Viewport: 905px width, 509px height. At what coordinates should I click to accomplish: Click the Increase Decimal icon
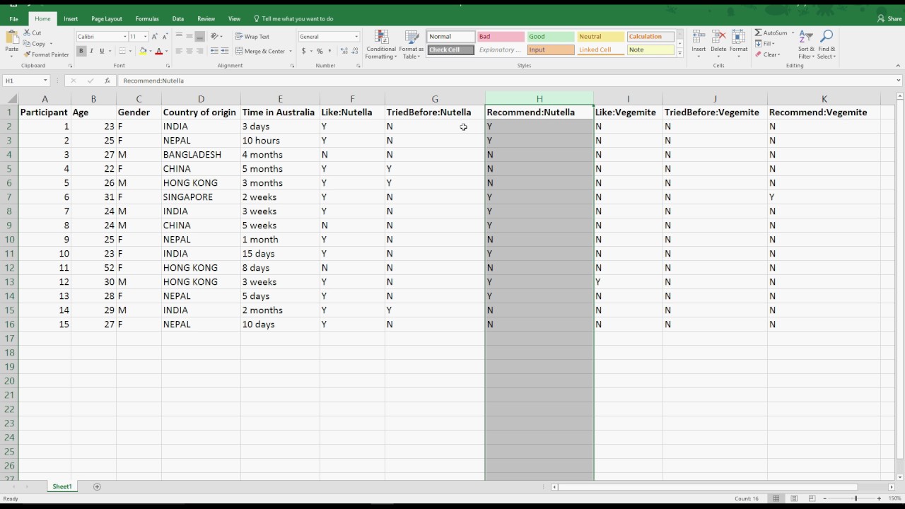344,51
